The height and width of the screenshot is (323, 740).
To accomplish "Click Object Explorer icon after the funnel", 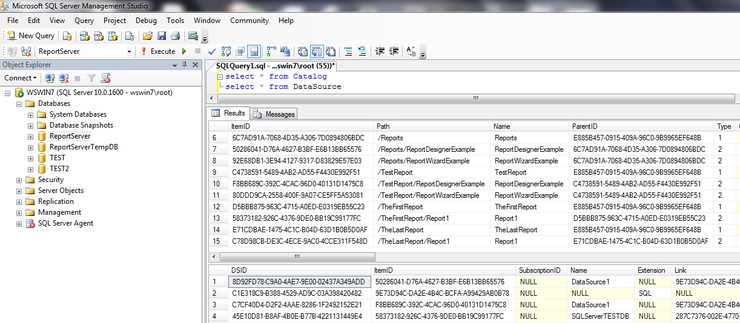I will coord(105,78).
